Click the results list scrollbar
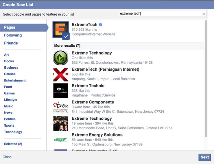This screenshot has height=164, width=214. pos(206,78)
